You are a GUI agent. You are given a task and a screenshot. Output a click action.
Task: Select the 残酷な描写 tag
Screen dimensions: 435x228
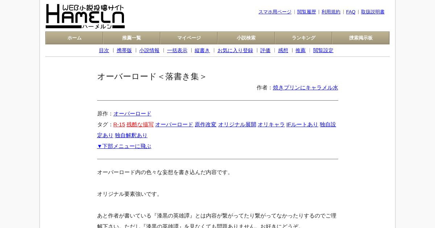(140, 124)
